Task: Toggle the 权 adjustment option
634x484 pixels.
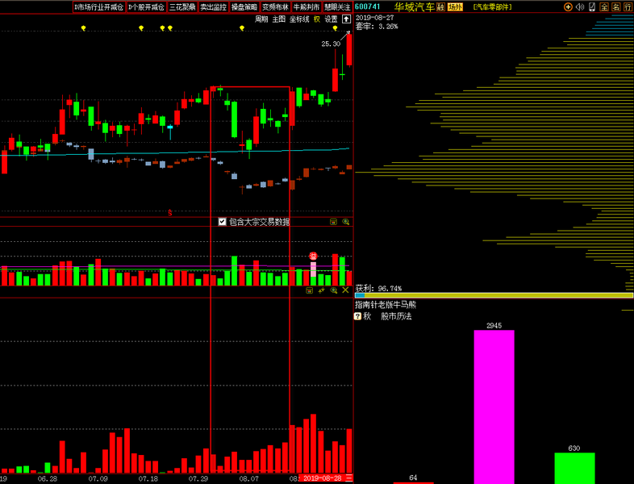Action: (317, 19)
